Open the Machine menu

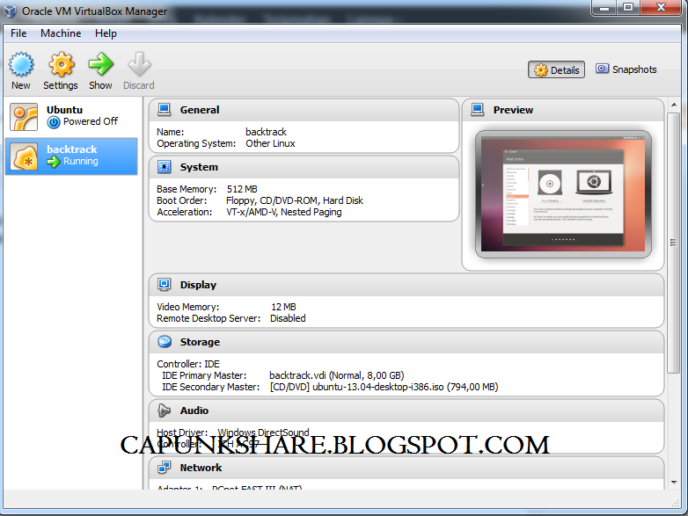tap(61, 33)
